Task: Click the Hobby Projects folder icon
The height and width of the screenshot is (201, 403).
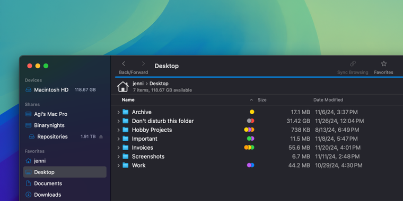Action: [126, 130]
